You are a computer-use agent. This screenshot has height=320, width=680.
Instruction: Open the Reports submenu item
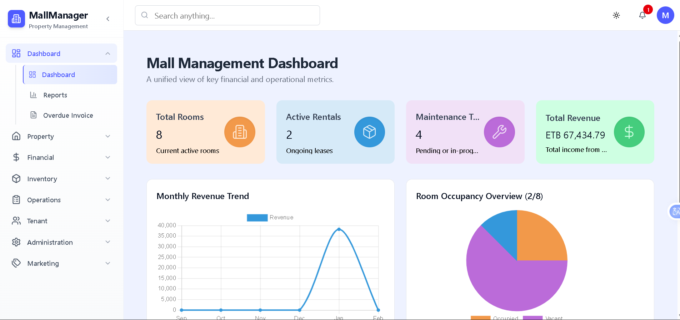(55, 95)
